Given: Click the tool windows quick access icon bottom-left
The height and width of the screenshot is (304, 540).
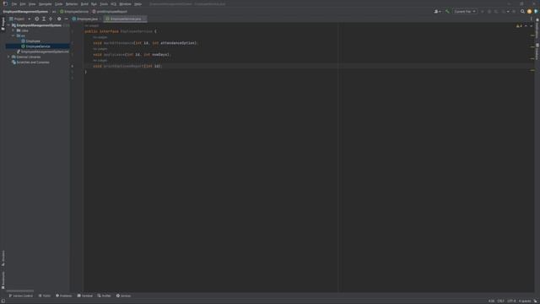Looking at the screenshot, I should coord(3,301).
